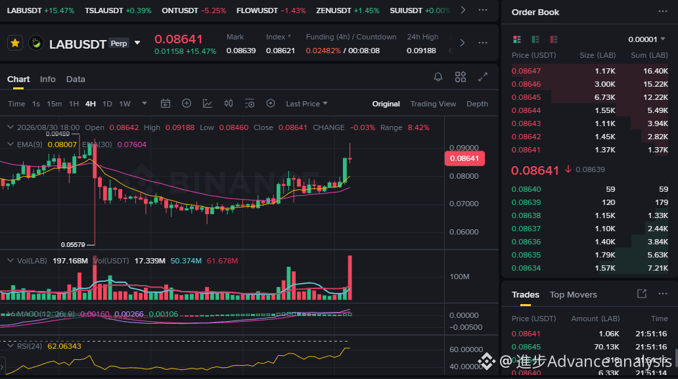This screenshot has height=379, width=678.
Task: Toggle the LABUSDT favorite star
Action: pos(15,43)
